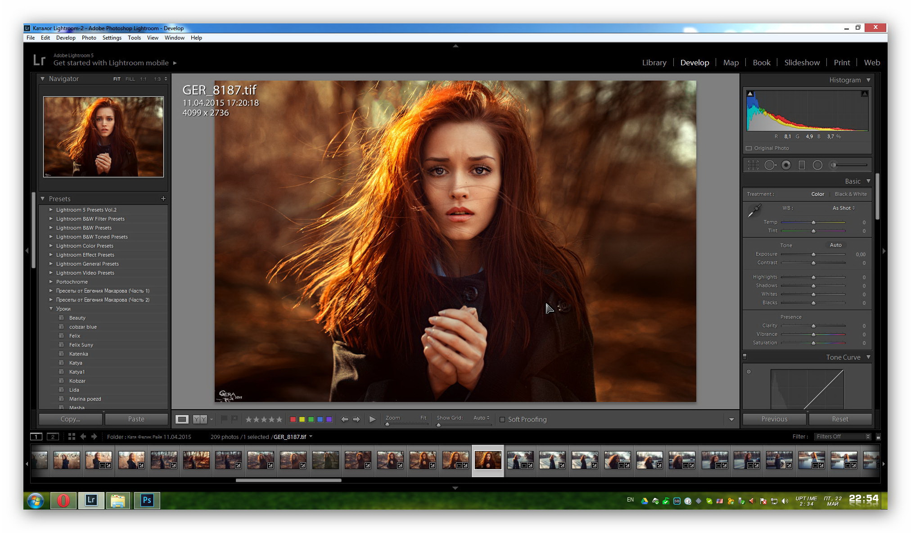Click the Before/After Y|Y view icon

[x=200, y=419]
